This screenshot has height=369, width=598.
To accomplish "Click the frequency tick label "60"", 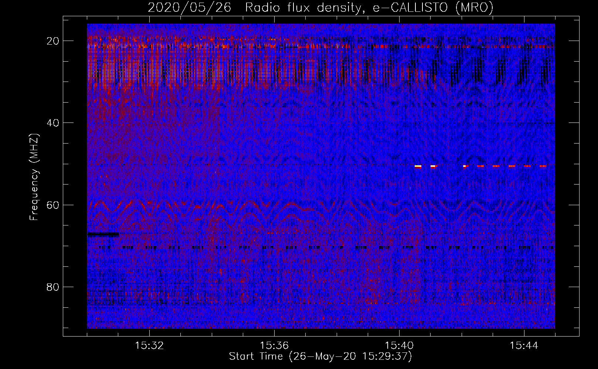I will tap(53, 205).
